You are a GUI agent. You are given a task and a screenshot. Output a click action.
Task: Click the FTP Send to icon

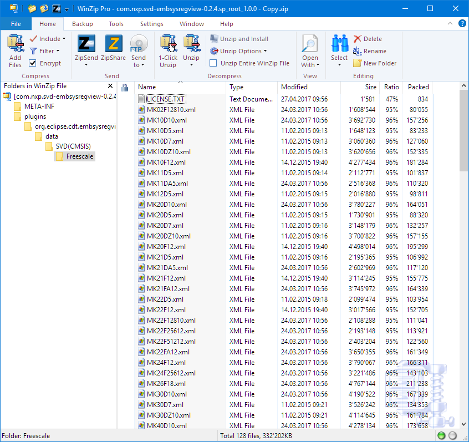click(x=139, y=44)
